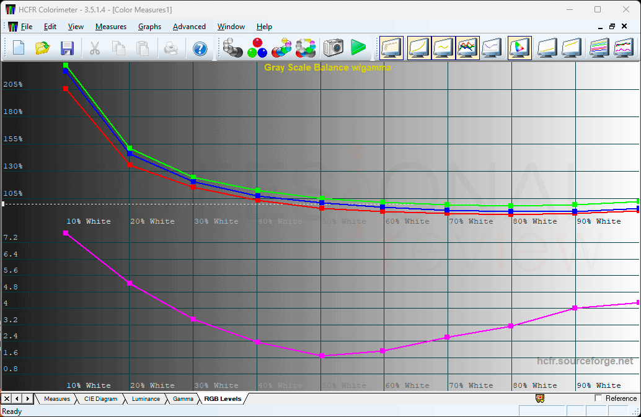The image size is (641, 417).
Task: Open the View menu
Action: click(76, 27)
